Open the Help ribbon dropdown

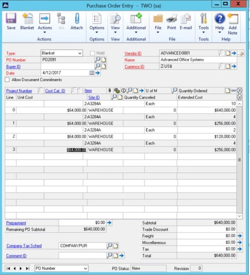[x=219, y=23]
